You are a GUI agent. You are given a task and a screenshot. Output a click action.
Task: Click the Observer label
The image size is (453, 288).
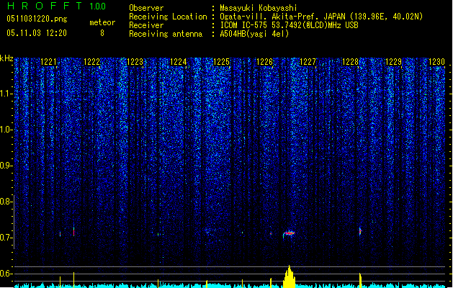click(146, 8)
